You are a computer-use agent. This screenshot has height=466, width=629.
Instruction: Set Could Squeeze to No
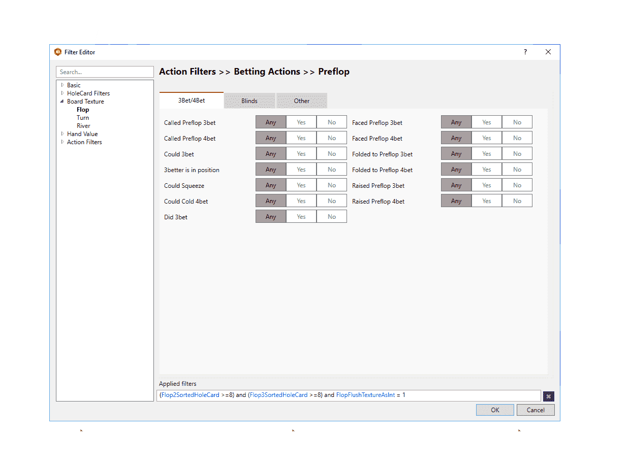point(332,185)
